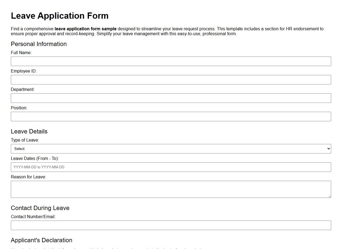The width and height of the screenshot is (342, 249).
Task: Click the bolded 'leave application form sample' text
Action: (86, 29)
